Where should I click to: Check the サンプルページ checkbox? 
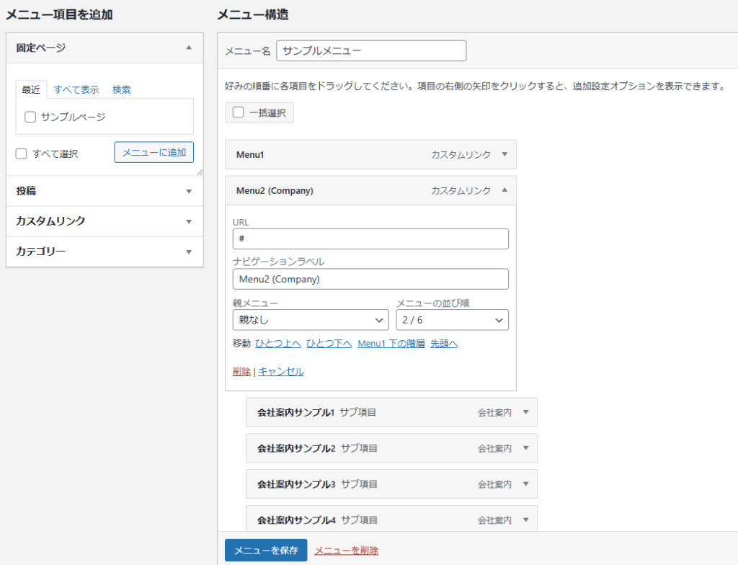point(30,117)
